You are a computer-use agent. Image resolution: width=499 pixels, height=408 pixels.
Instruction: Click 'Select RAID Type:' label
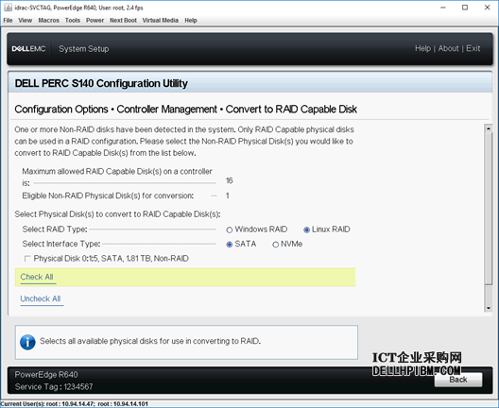tap(55, 229)
